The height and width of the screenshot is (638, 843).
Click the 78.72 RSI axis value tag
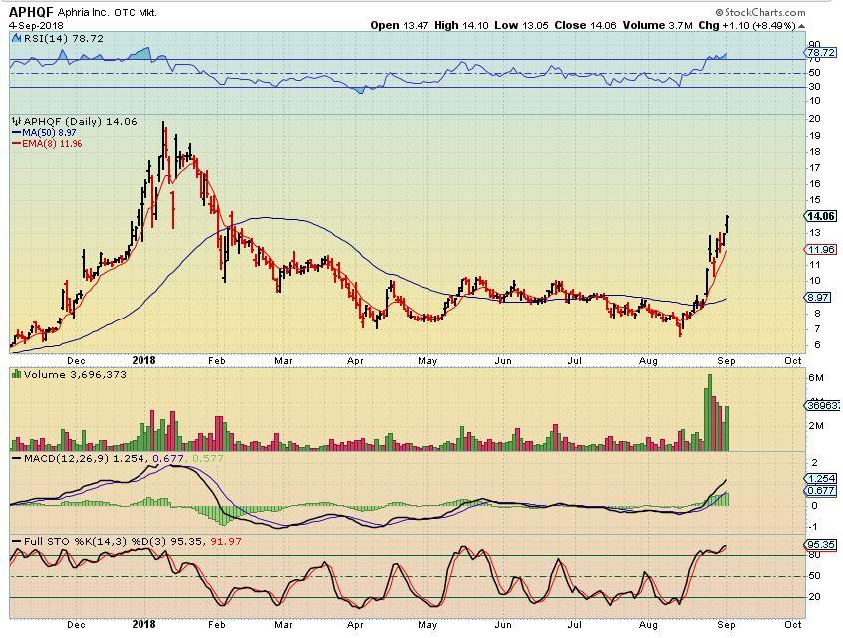click(x=821, y=52)
